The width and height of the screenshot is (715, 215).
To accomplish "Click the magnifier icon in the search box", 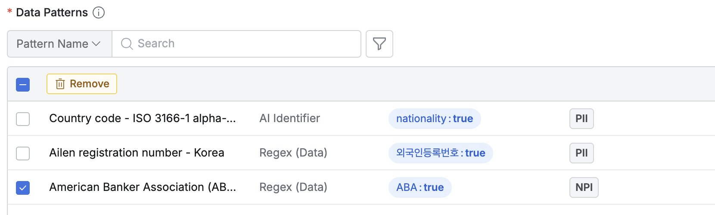I will pos(127,44).
